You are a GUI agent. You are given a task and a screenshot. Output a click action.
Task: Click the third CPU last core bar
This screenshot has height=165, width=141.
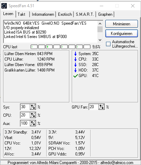click(49, 47)
